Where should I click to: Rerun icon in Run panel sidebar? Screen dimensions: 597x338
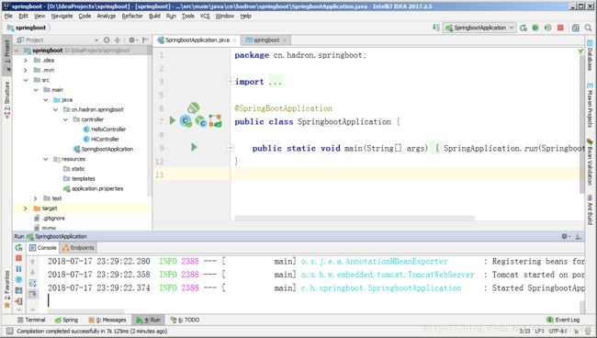click(18, 248)
